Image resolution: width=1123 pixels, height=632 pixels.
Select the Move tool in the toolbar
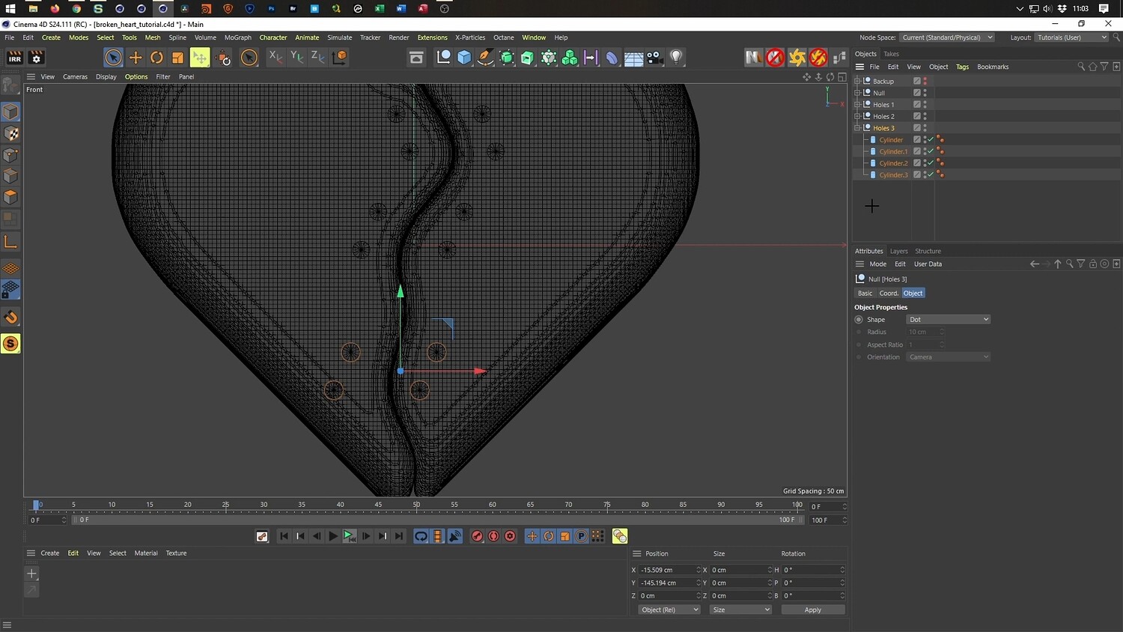coord(136,58)
